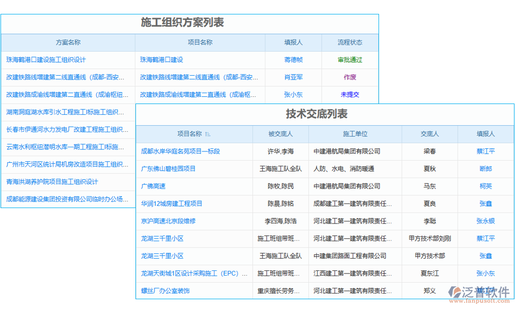
Task: Open 珠海鹤港口建设施工组织设计 plan
Action: (46, 59)
